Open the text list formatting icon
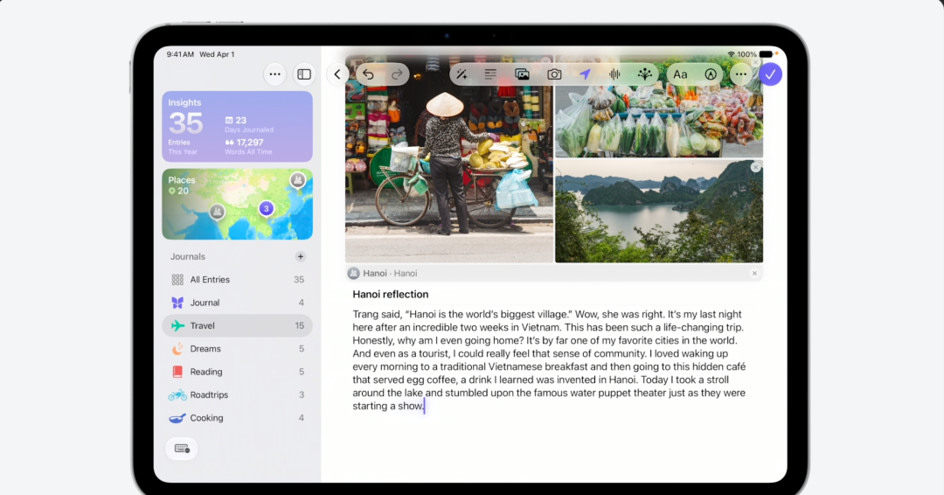 (x=490, y=74)
